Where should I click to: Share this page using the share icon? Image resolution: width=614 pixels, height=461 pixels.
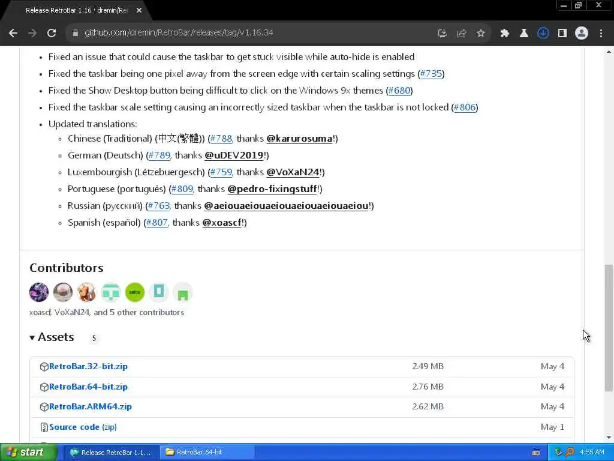tap(461, 34)
